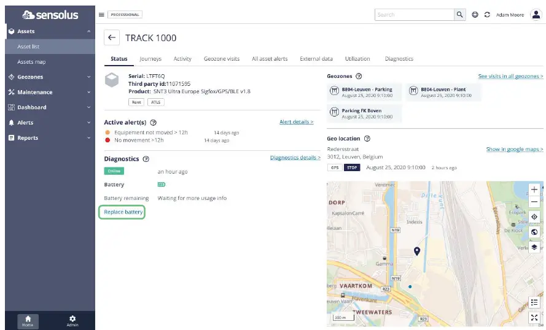Click the Home icon in bottom bar
This screenshot has width=546, height=330.
28,321
